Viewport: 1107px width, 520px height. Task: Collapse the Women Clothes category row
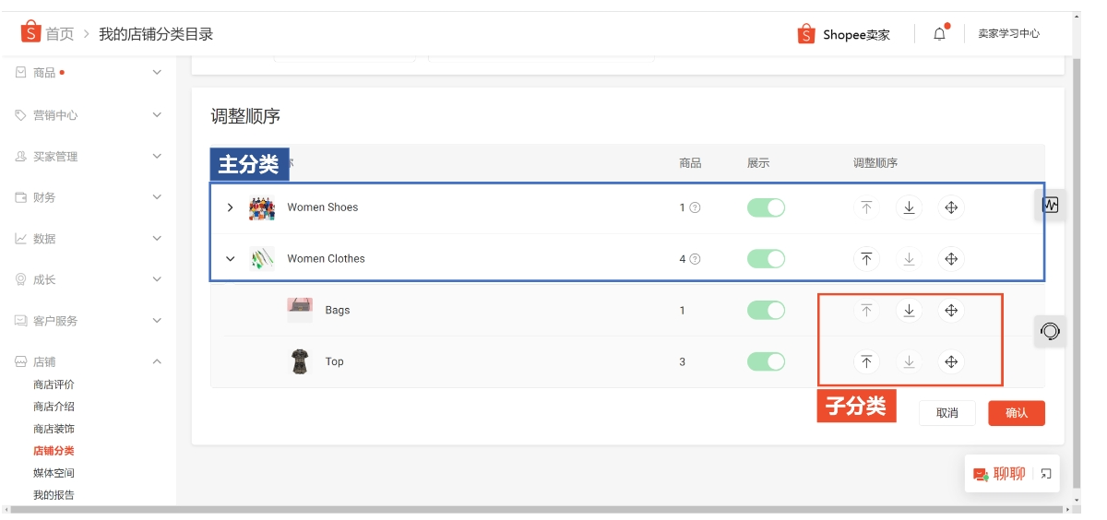[x=231, y=259]
